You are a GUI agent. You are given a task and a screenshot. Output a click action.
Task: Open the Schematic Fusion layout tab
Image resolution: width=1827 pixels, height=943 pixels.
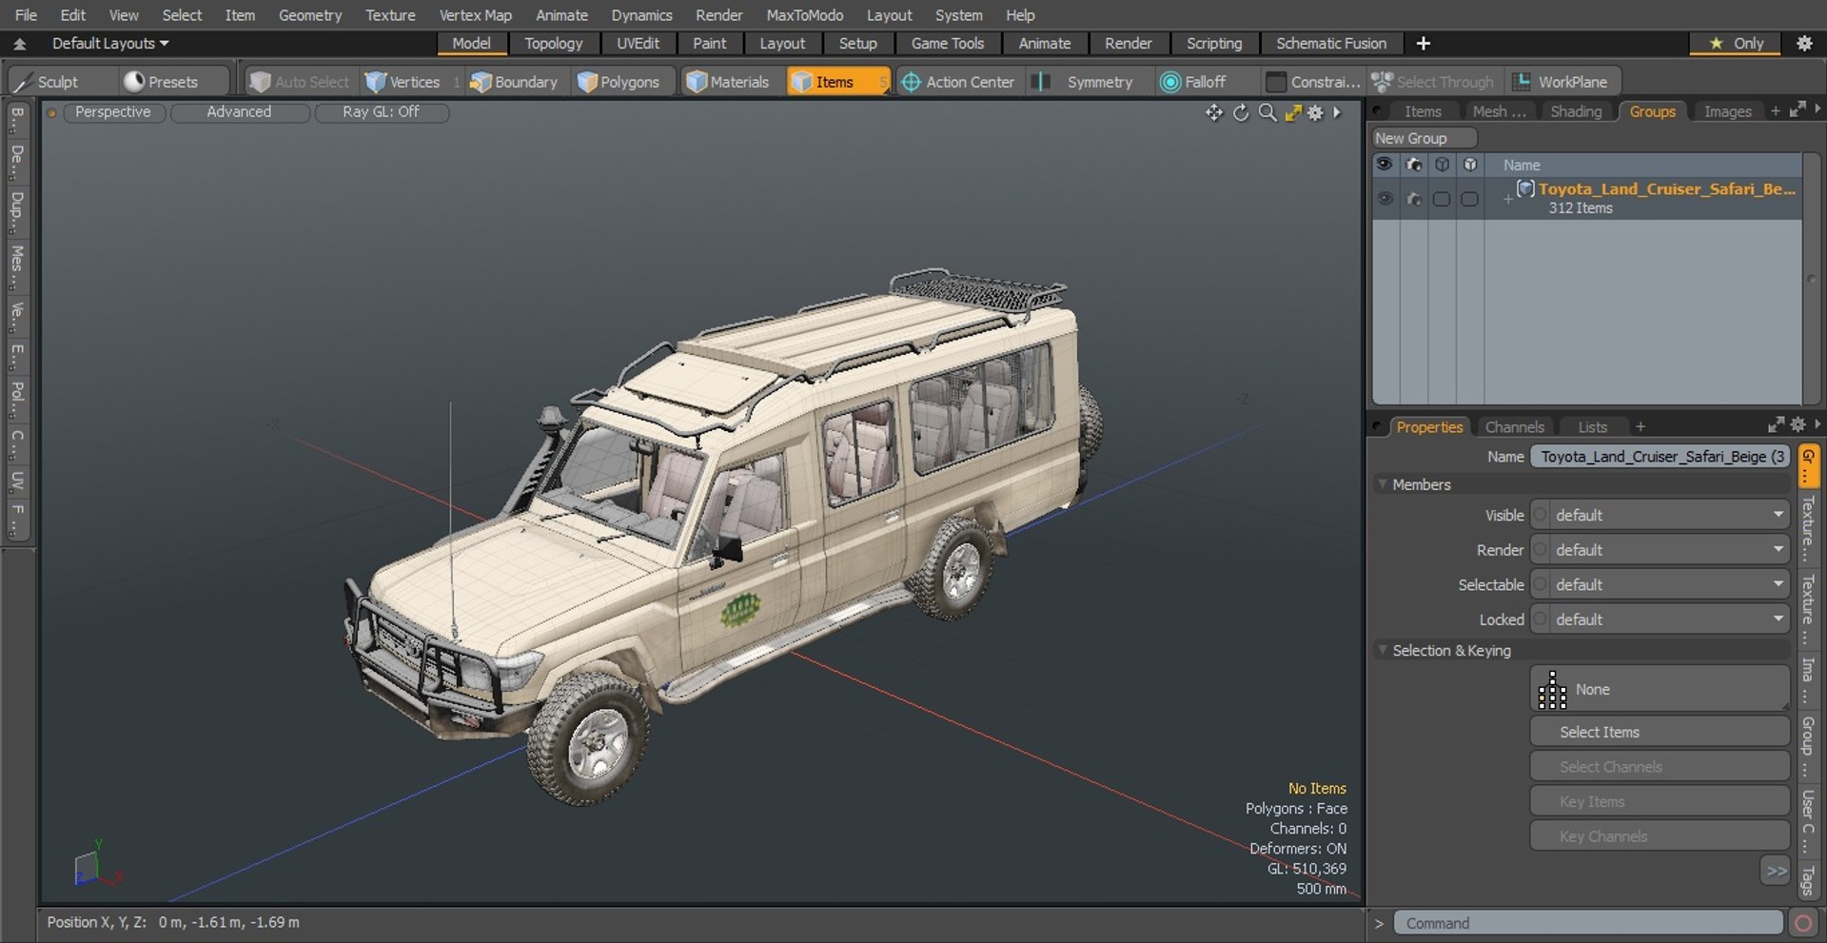coord(1330,43)
